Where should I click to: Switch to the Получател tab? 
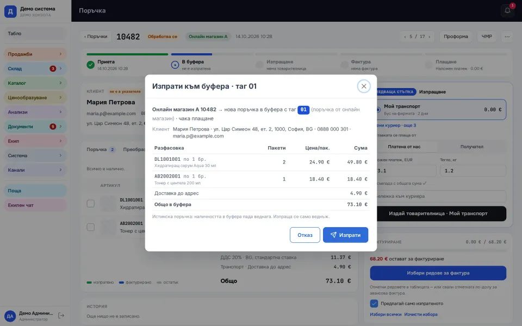tap(471, 147)
